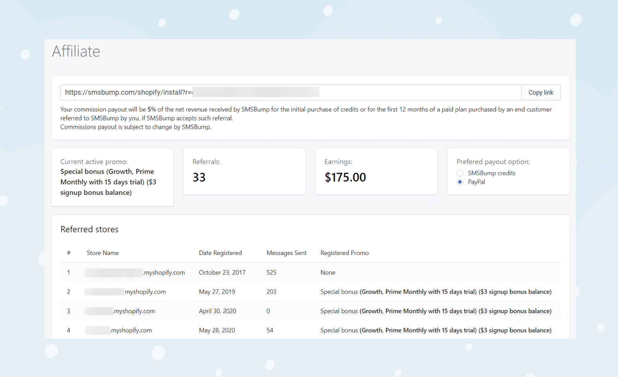Click the store name in row 2
This screenshot has height=377, width=618.
[125, 292]
